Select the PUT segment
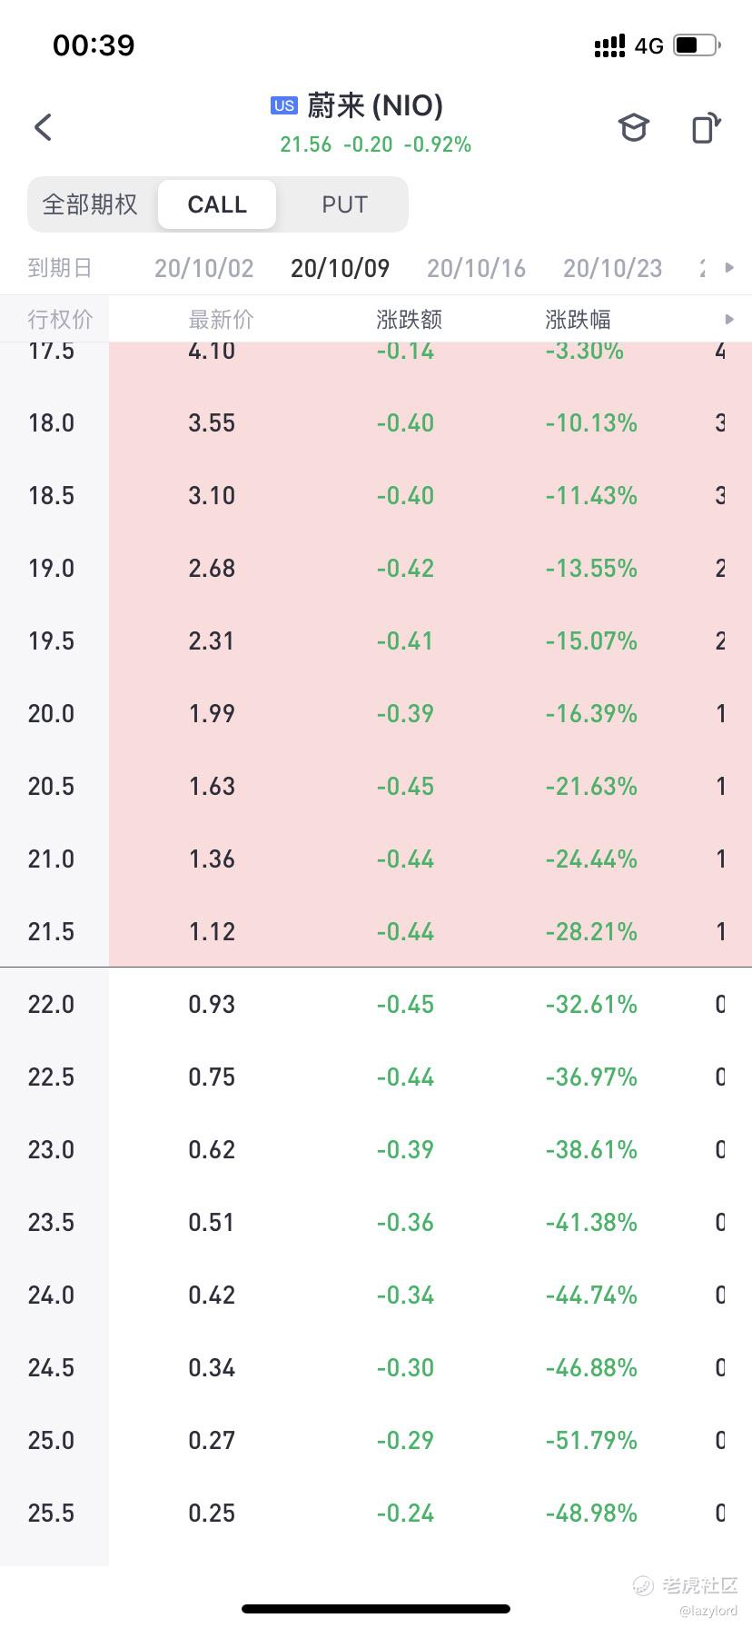 344,204
